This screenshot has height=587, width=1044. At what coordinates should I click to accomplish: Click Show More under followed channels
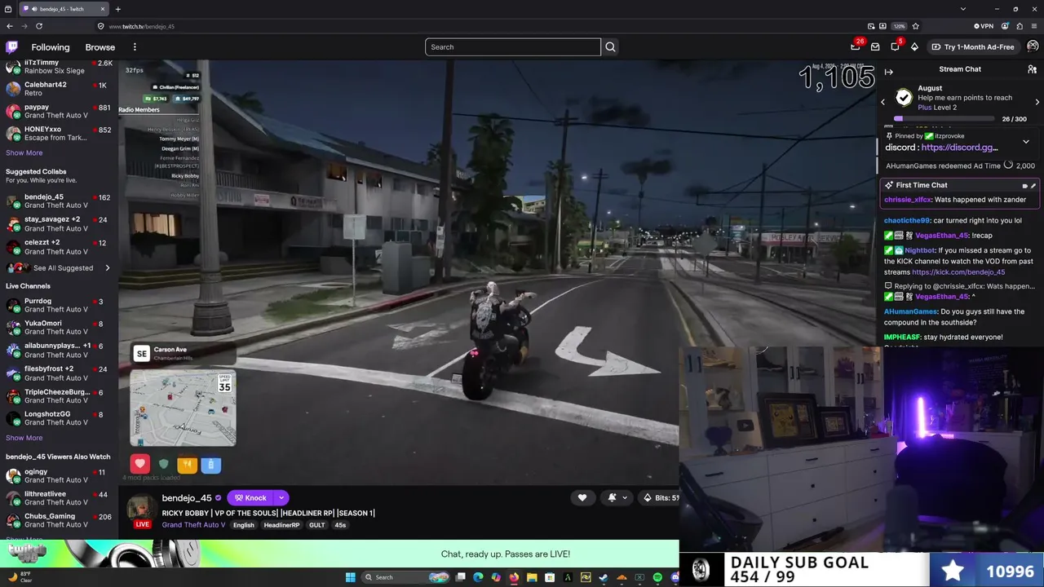pos(24,153)
